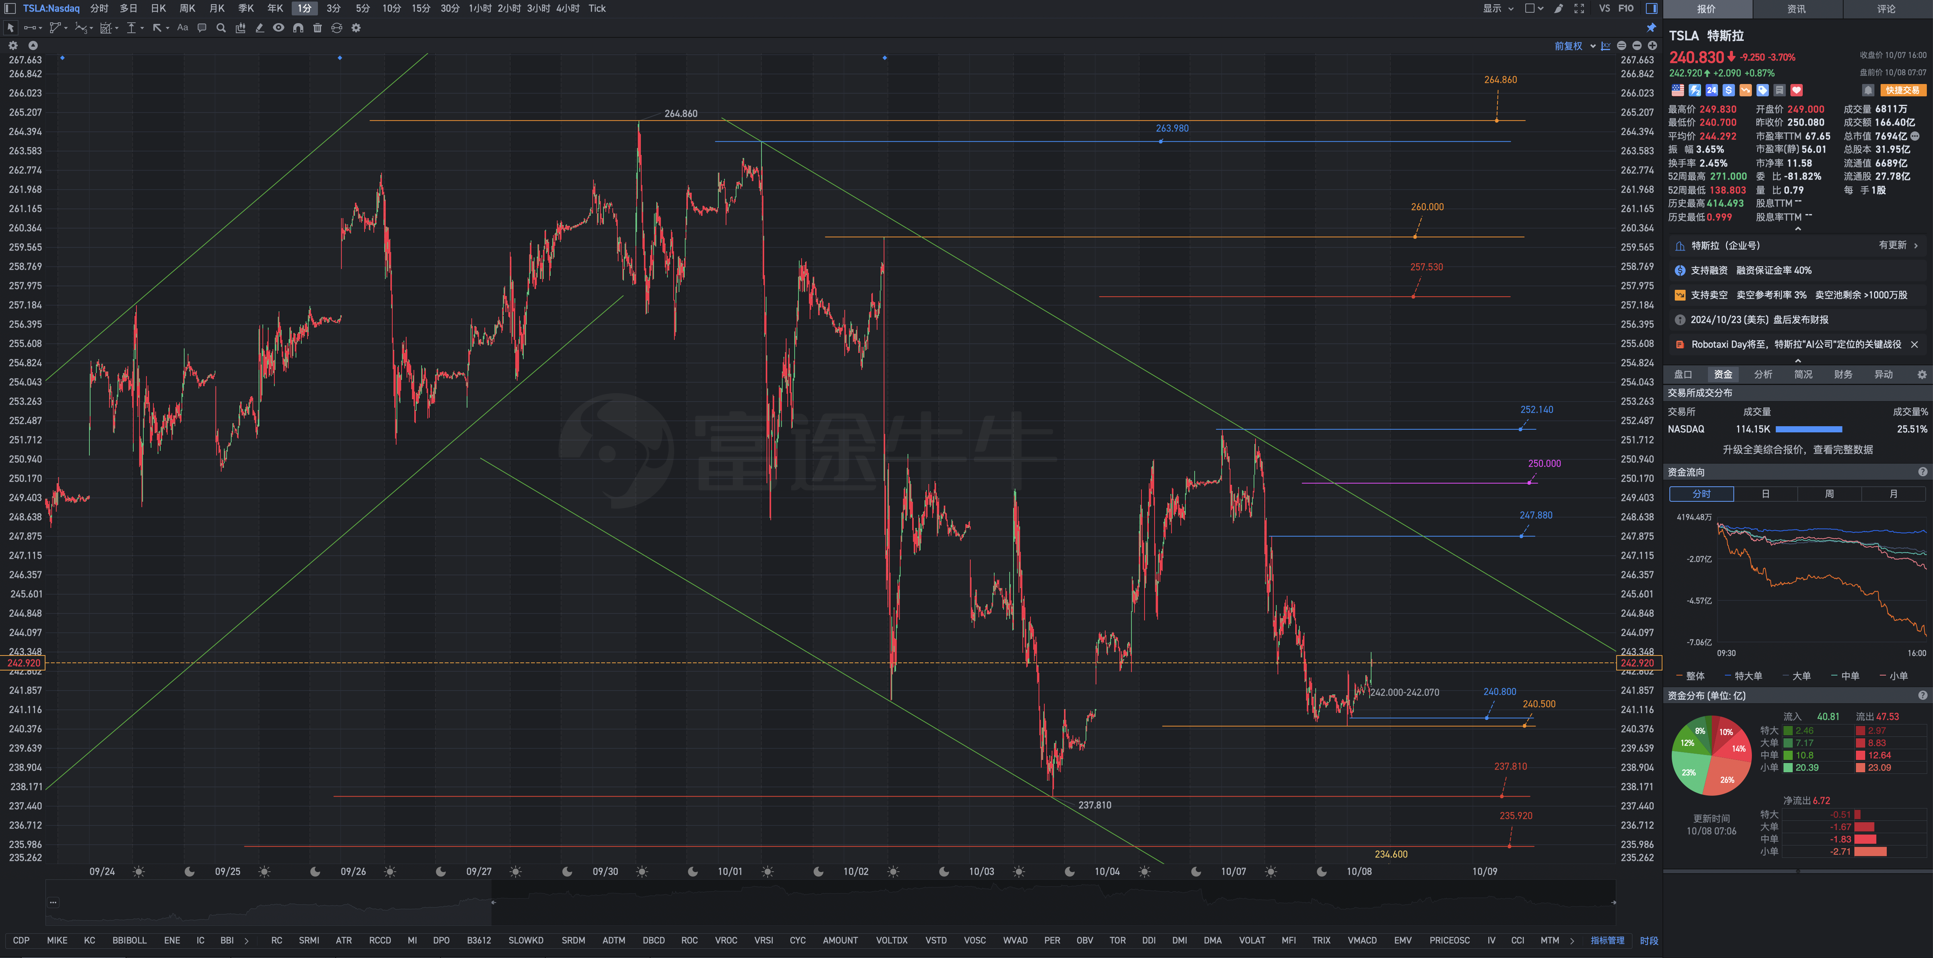Screen dimensions: 1933x958
Task: Toggle the magnet snap mode
Action: coord(298,28)
